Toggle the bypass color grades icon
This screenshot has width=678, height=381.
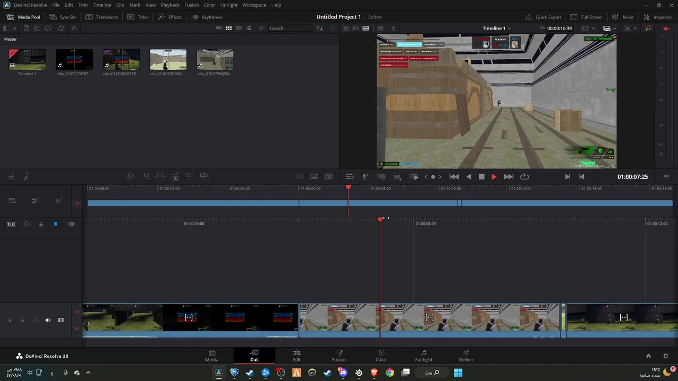click(x=648, y=29)
